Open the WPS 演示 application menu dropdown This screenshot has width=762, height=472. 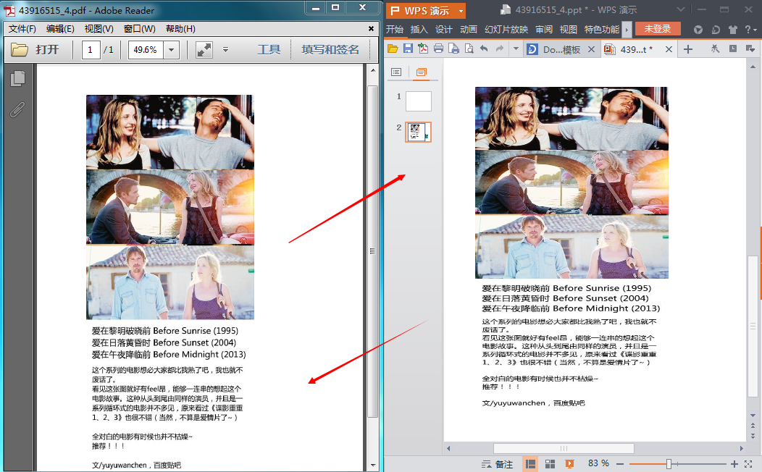click(461, 11)
